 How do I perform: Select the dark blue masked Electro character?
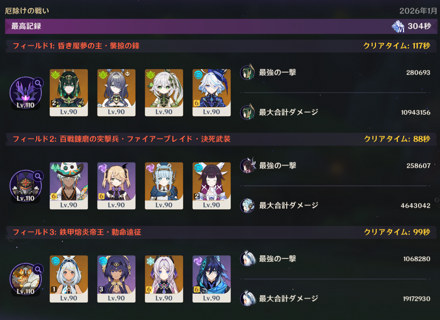click(x=212, y=279)
